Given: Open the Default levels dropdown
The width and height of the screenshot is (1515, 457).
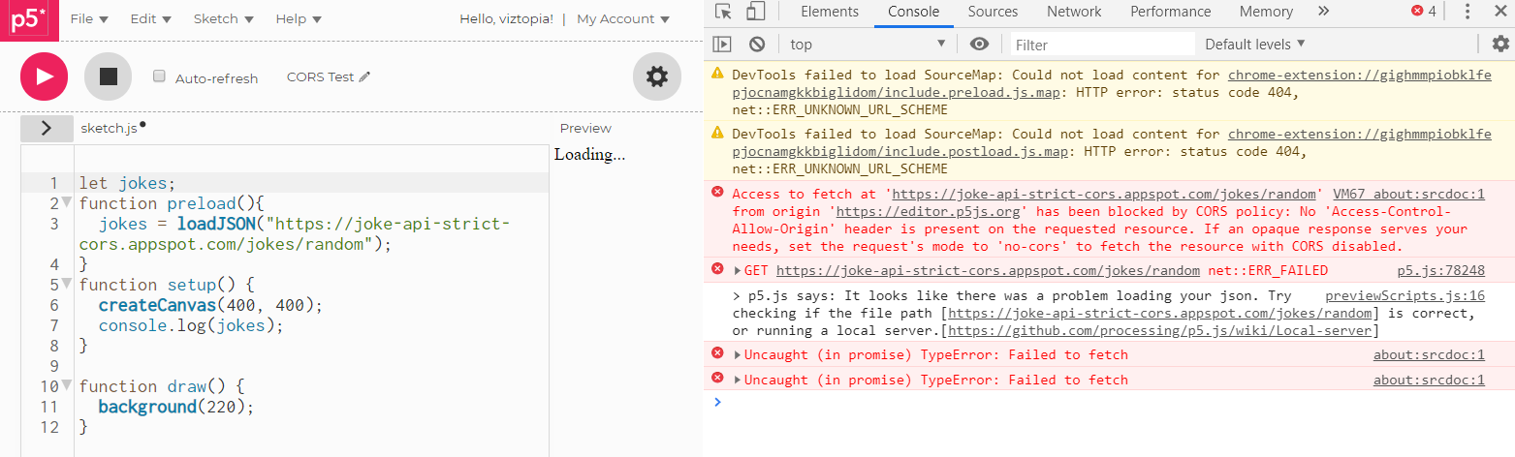Looking at the screenshot, I should point(1254,44).
